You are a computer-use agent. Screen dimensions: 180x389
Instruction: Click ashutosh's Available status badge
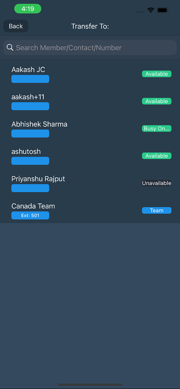157,156
